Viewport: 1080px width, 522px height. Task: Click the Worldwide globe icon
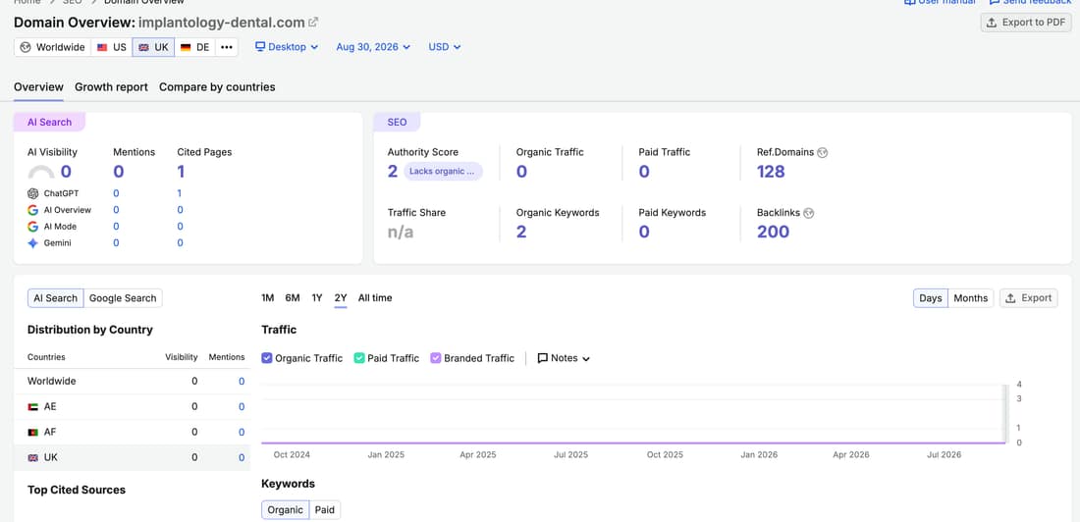point(26,47)
